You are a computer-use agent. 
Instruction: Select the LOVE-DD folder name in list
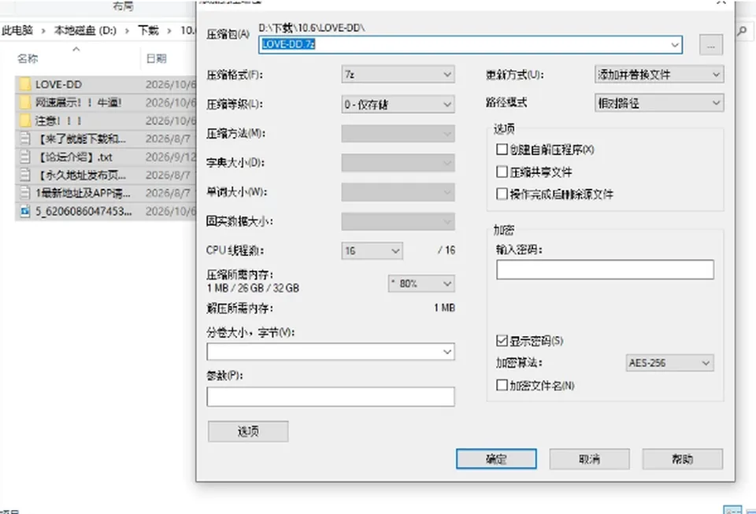point(58,84)
